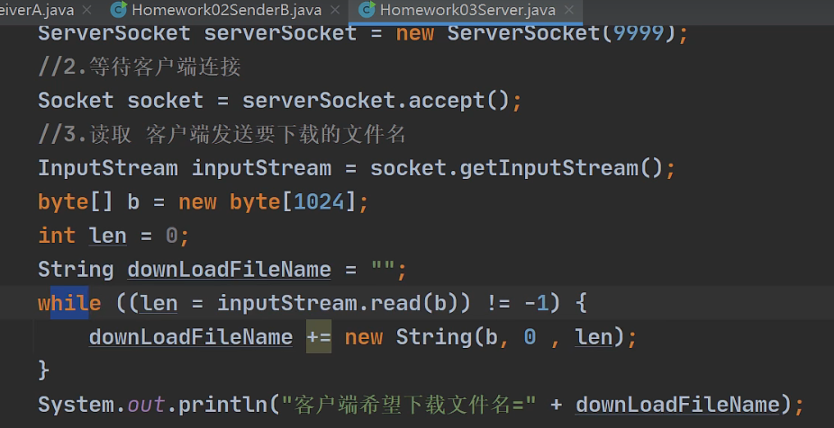
Task: Click inputStream variable in its declaration line
Action: click(x=261, y=168)
